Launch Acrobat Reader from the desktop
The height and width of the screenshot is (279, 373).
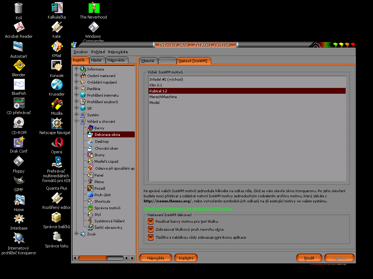(19, 27)
